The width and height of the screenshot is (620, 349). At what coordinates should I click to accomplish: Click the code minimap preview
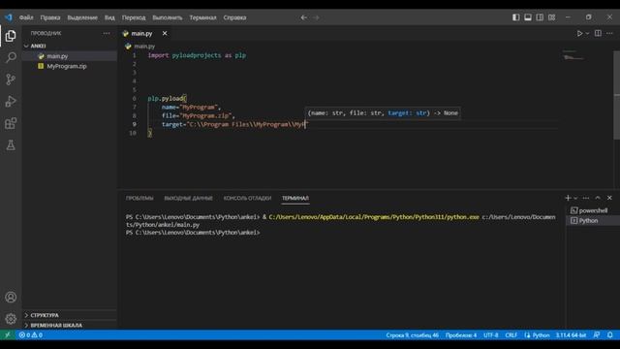pyautogui.click(x=573, y=55)
